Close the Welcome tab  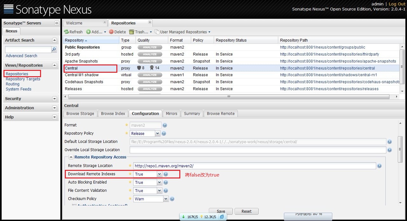[105, 22]
